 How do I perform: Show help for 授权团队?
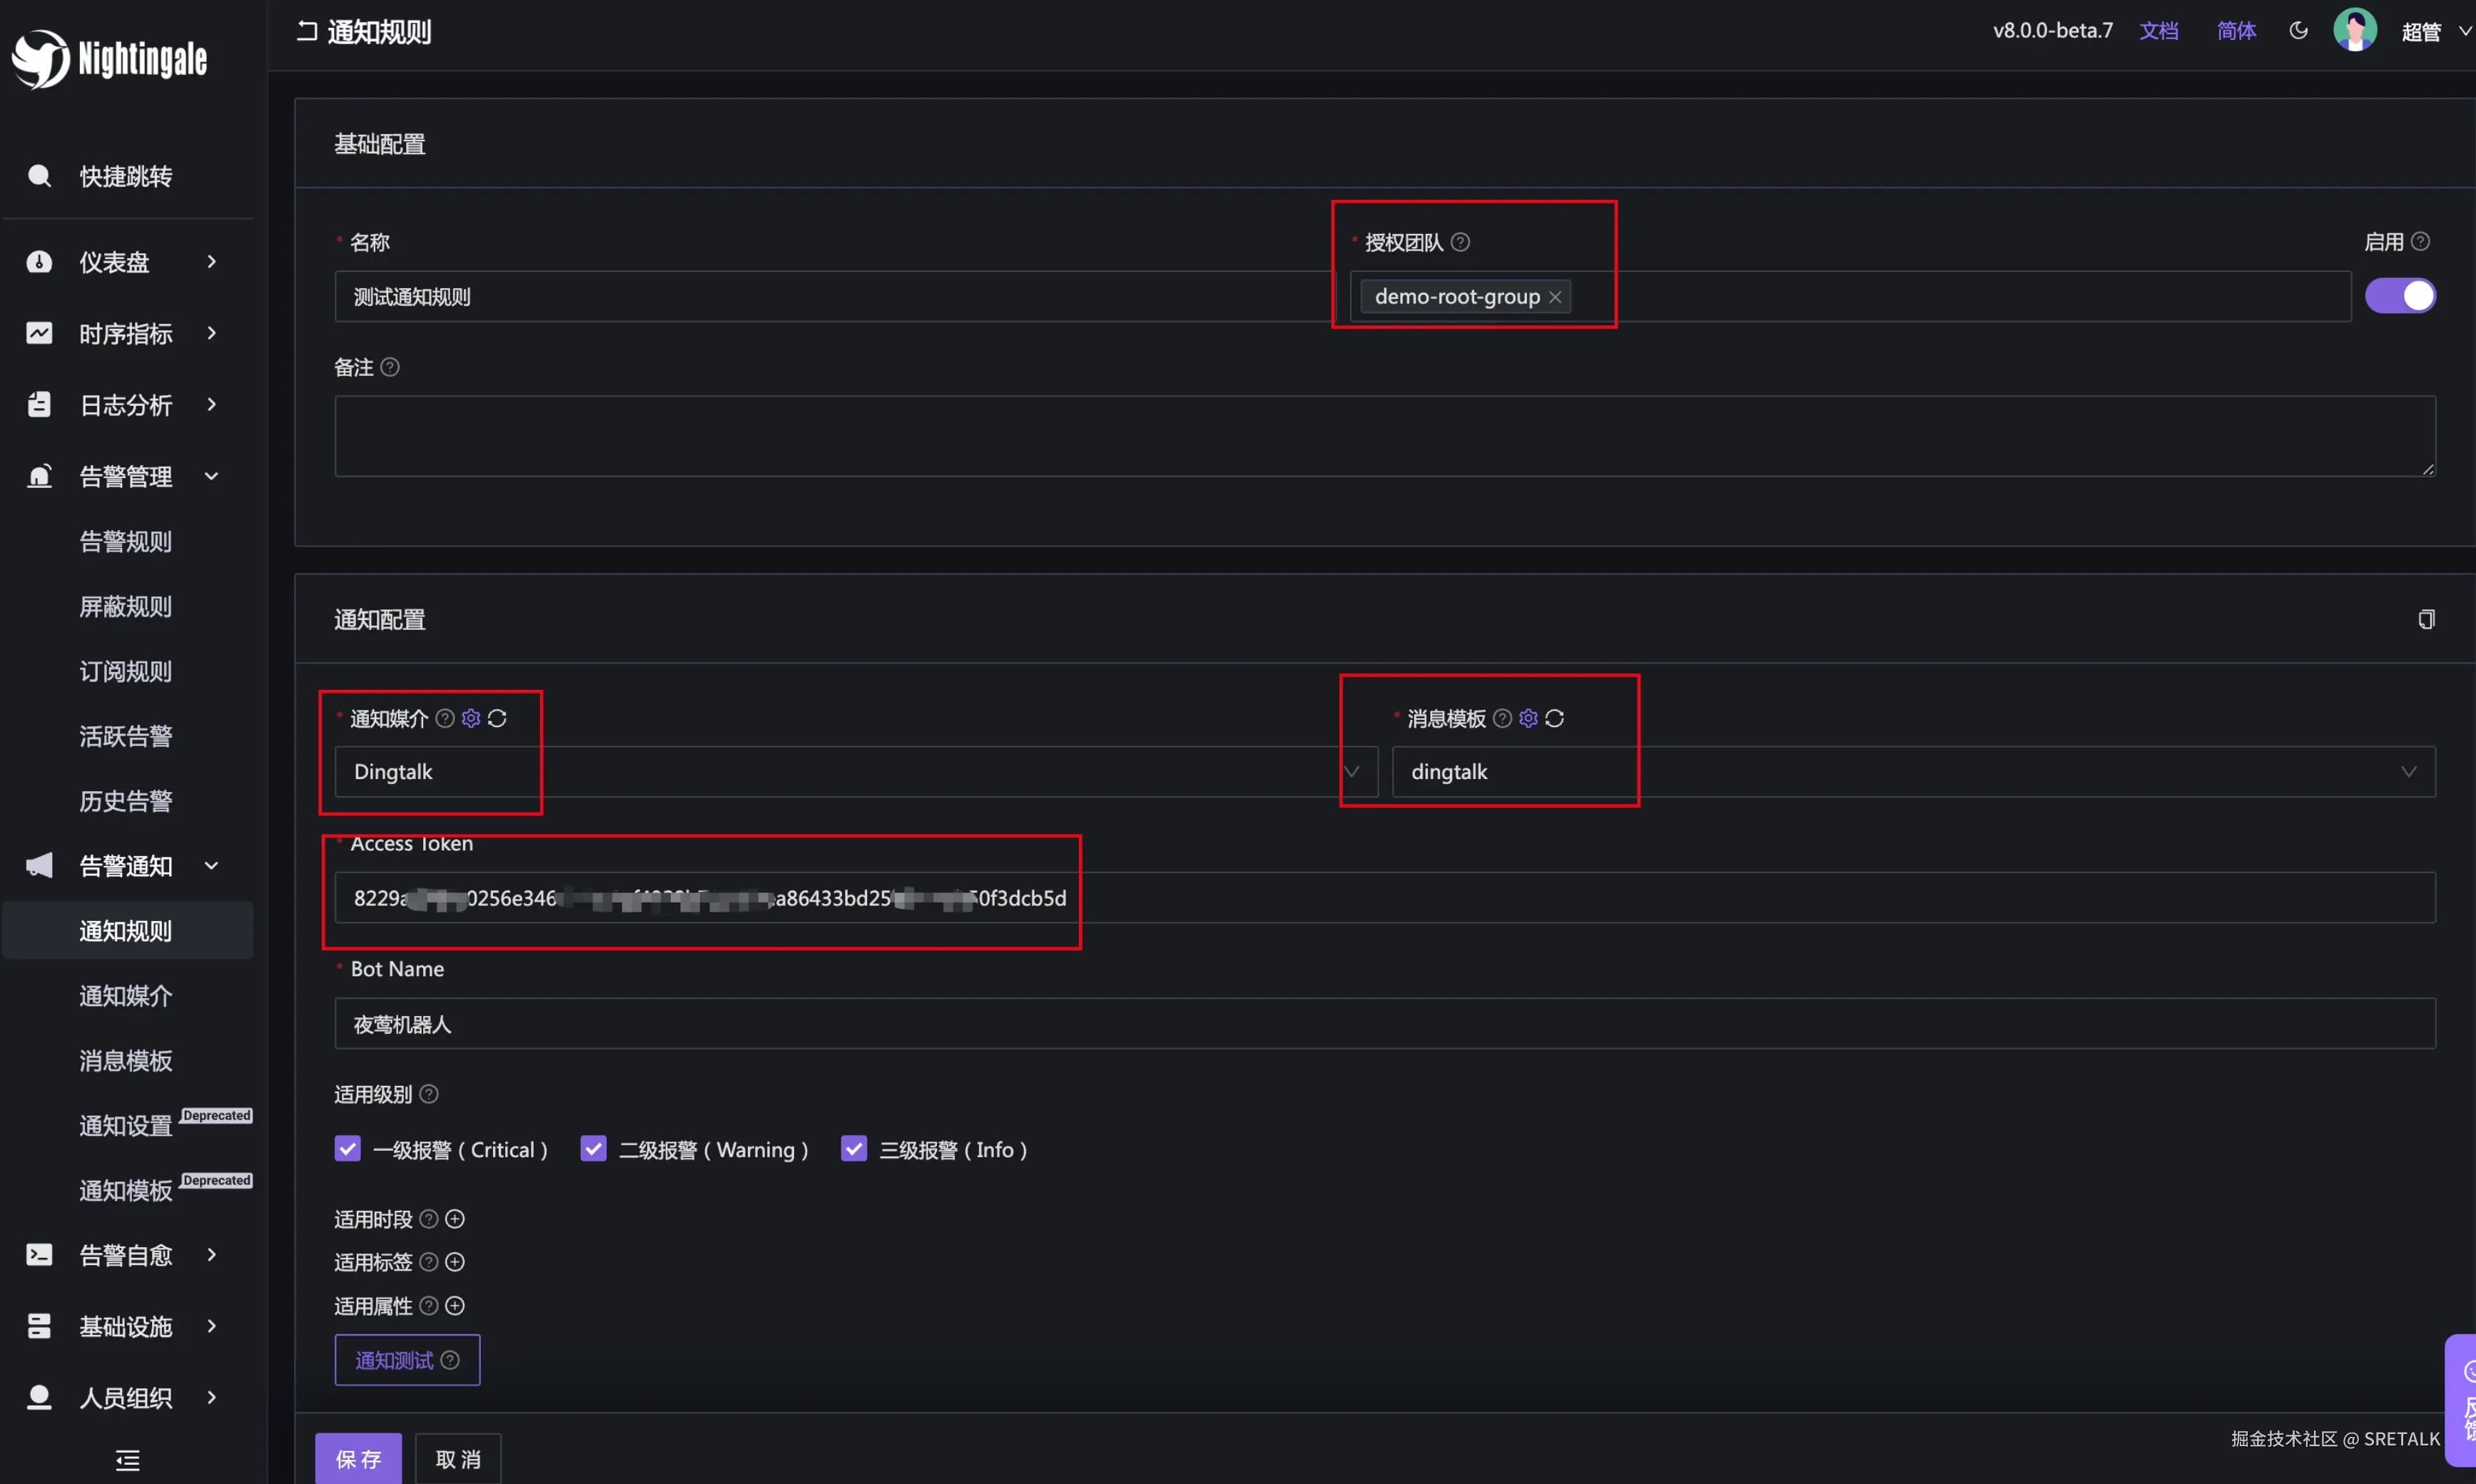pos(1460,242)
